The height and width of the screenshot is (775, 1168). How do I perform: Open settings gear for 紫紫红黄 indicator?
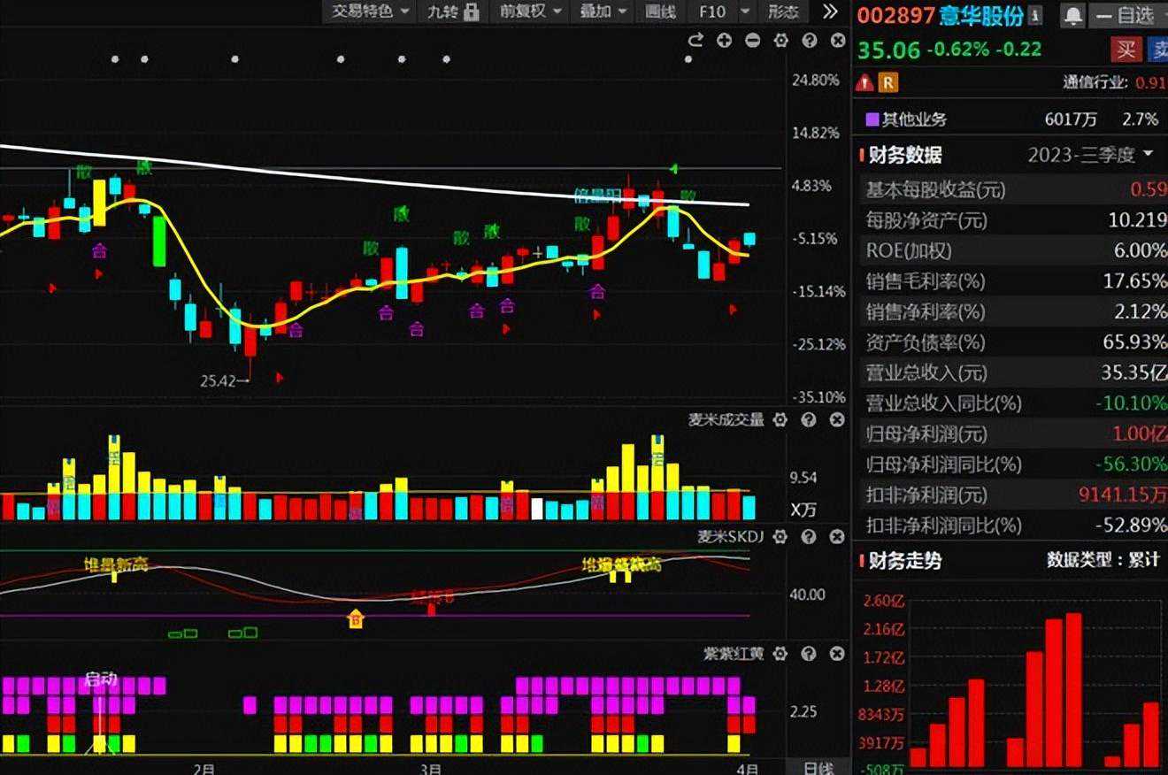coord(780,654)
